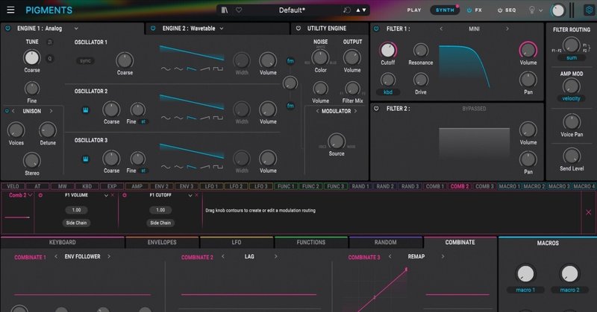Toggle the SEQ power switch

point(500,10)
